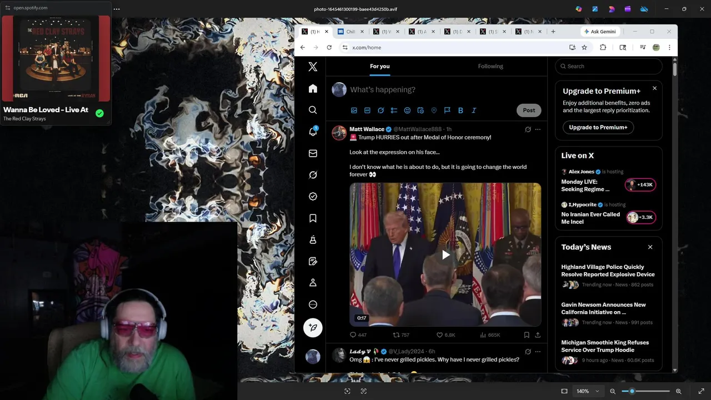The width and height of the screenshot is (711, 400).
Task: Click the white compose post button
Action: pos(313,328)
